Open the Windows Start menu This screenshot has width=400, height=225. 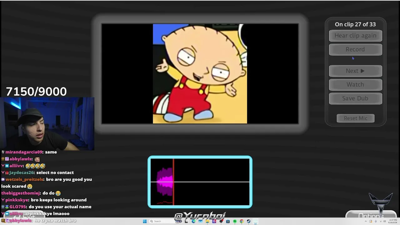145,221
